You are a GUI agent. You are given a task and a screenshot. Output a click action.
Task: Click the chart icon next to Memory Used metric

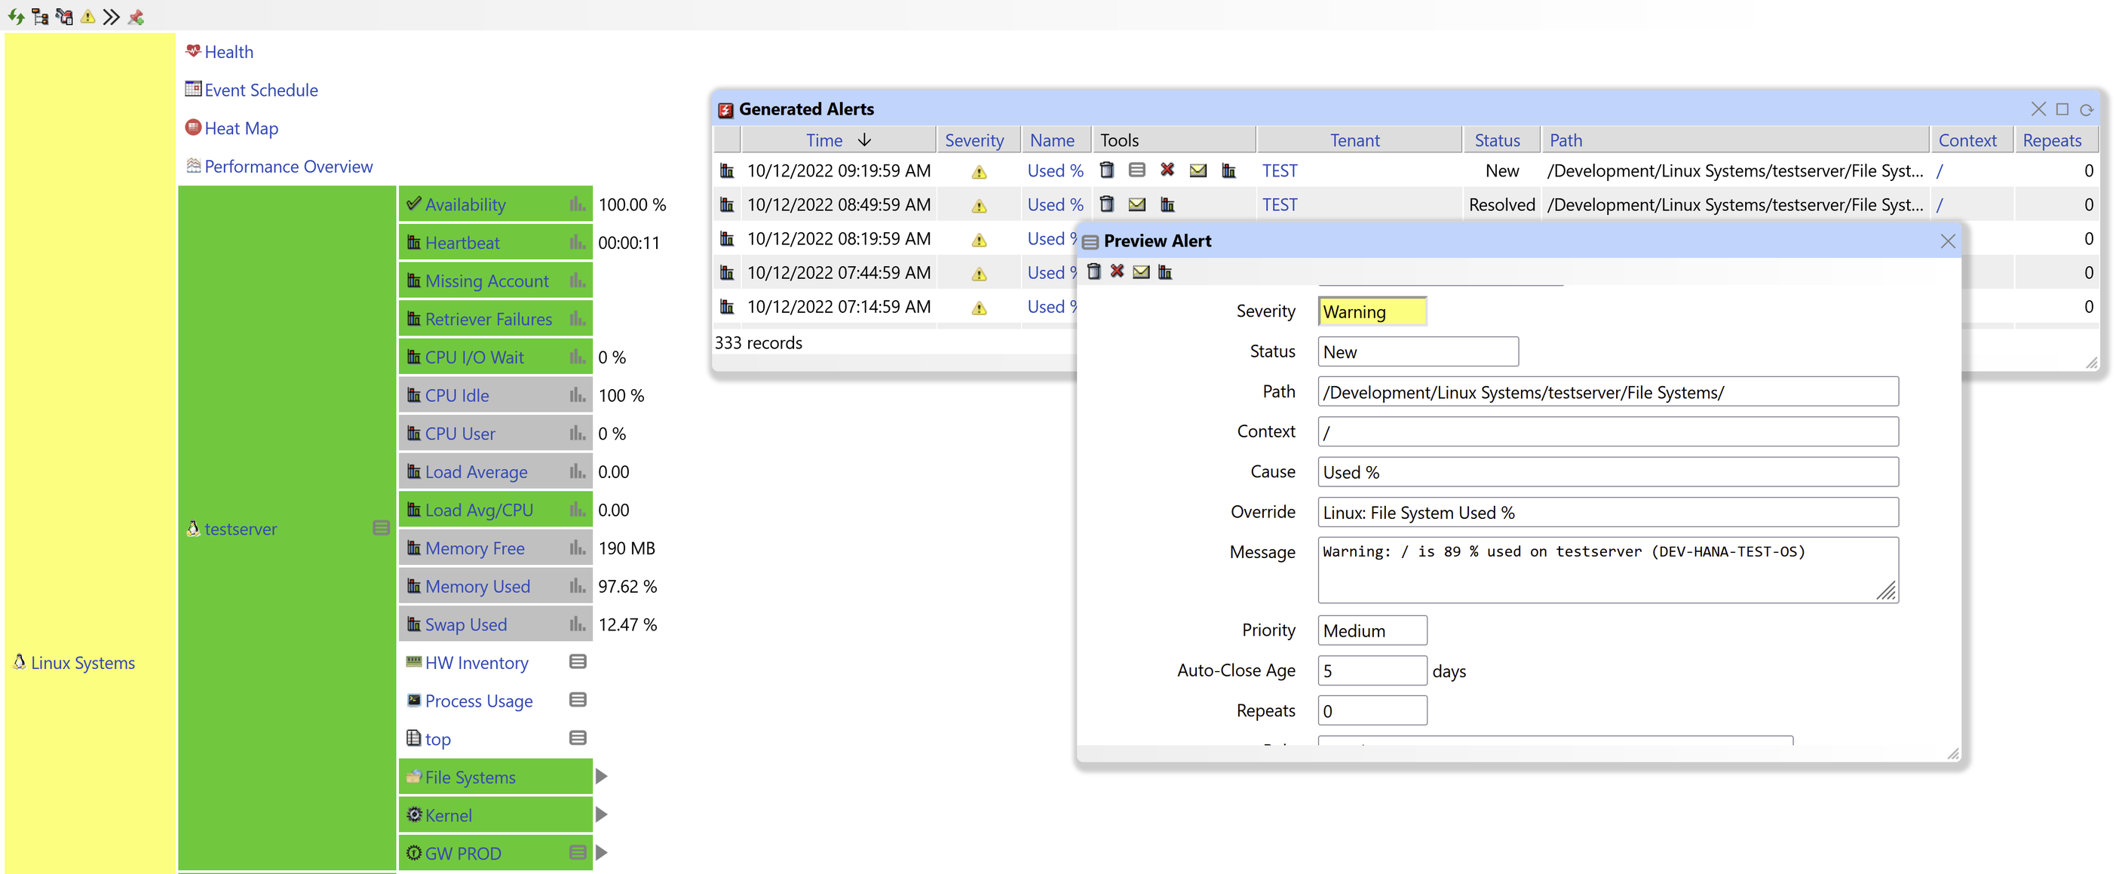coord(576,586)
